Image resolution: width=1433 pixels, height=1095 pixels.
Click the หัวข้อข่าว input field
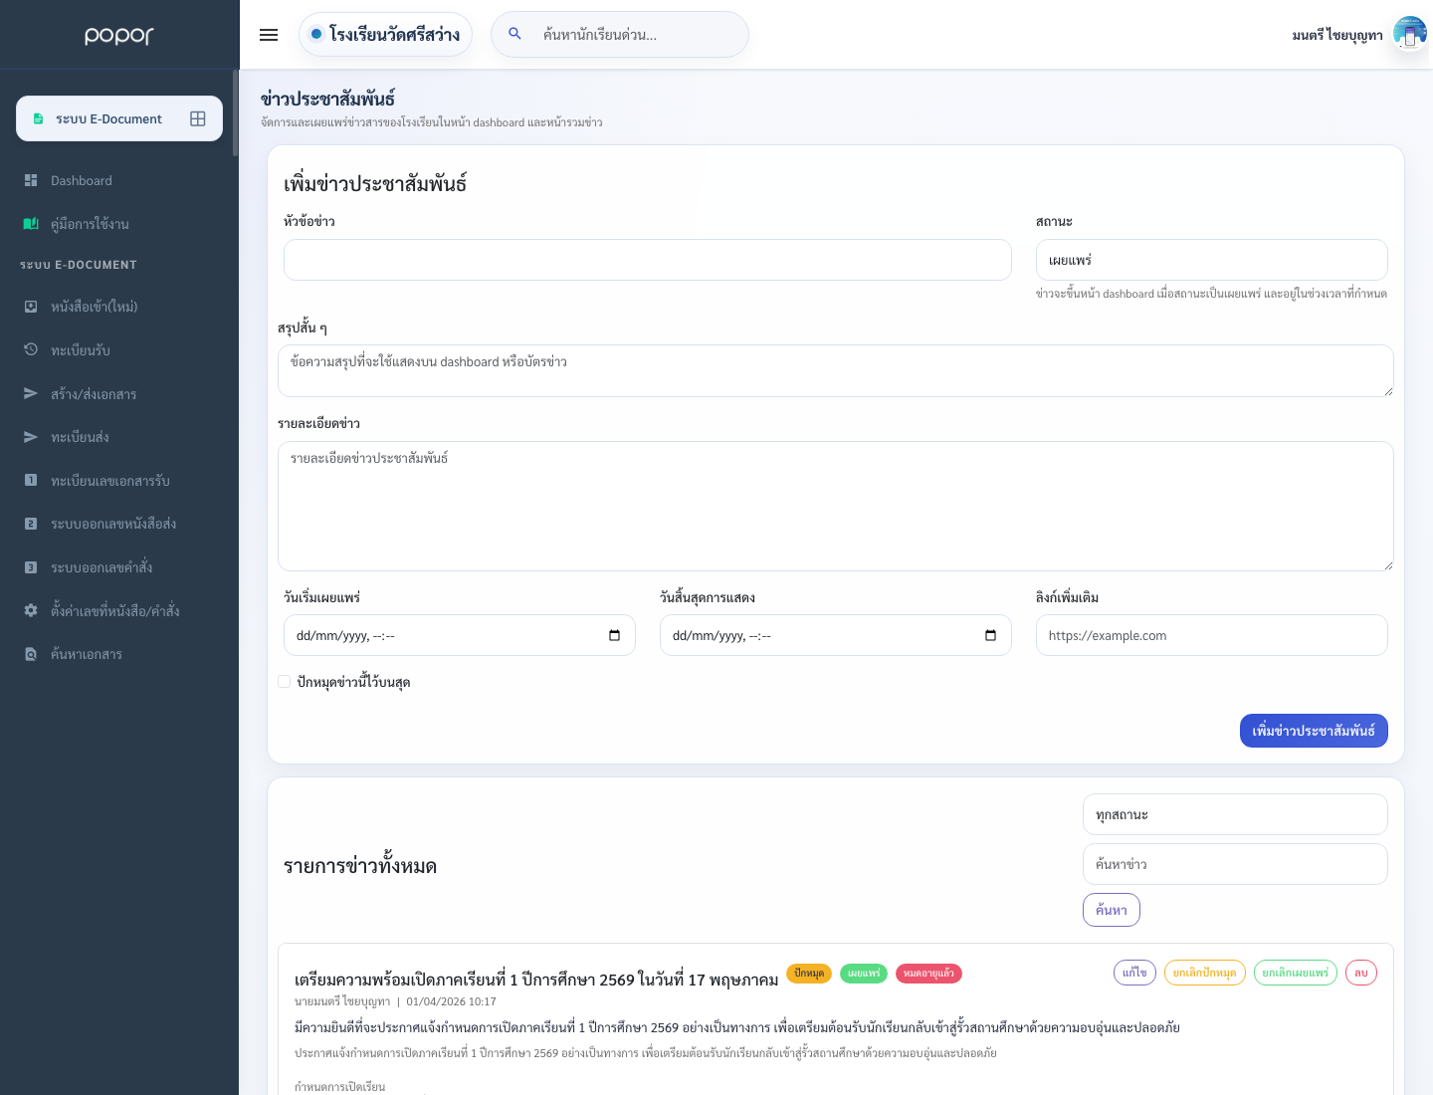(648, 260)
